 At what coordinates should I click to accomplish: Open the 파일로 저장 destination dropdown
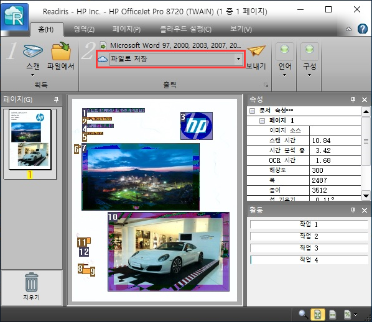coord(239,59)
